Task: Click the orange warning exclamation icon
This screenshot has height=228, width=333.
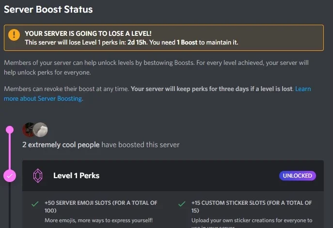Action: tap(14, 34)
